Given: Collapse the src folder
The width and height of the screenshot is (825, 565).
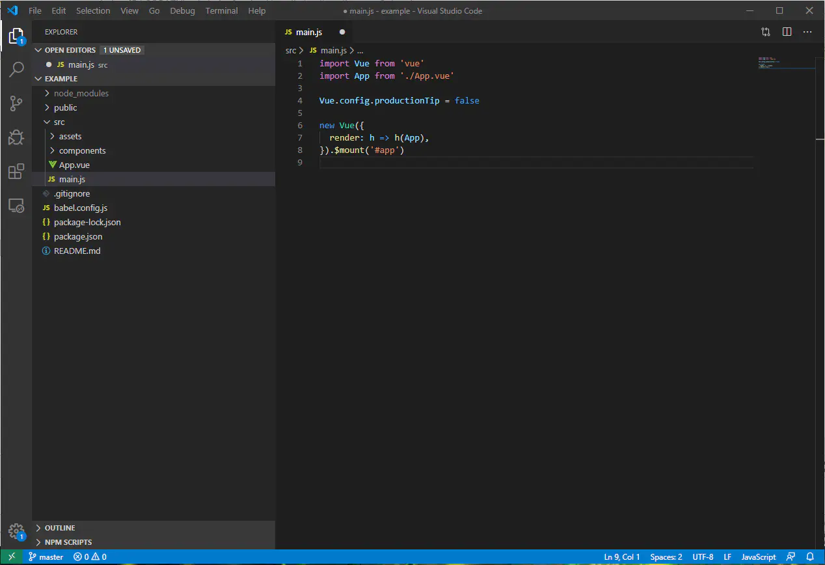Looking at the screenshot, I should 59,122.
